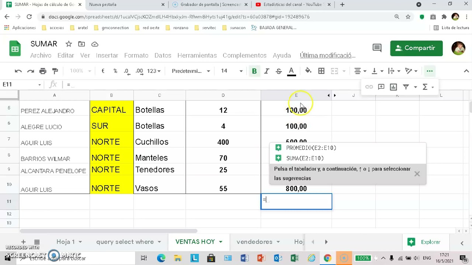Viewport: 472px width, 265px height.
Task: Open the text color picker
Action: pyautogui.click(x=291, y=71)
